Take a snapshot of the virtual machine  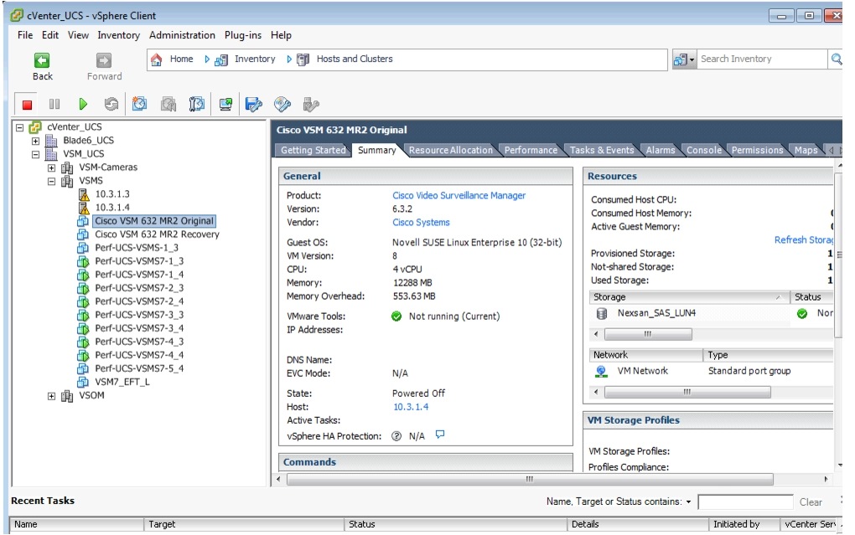coord(140,105)
